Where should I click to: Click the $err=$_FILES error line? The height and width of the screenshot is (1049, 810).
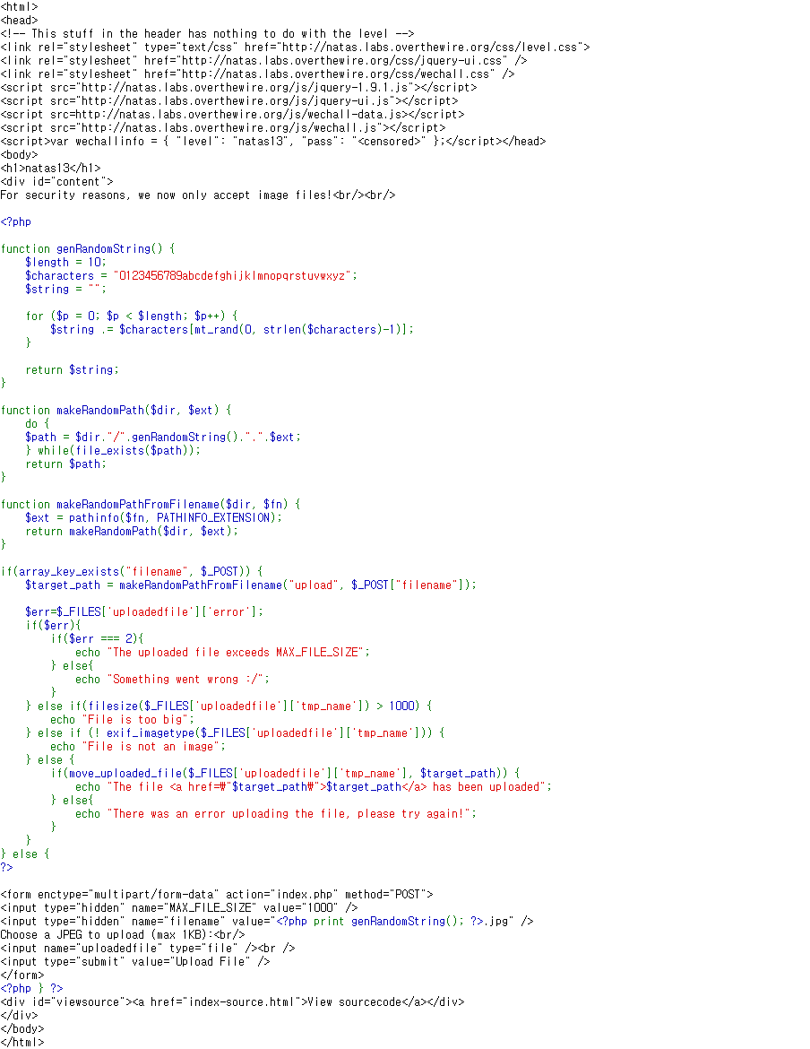tap(144, 611)
